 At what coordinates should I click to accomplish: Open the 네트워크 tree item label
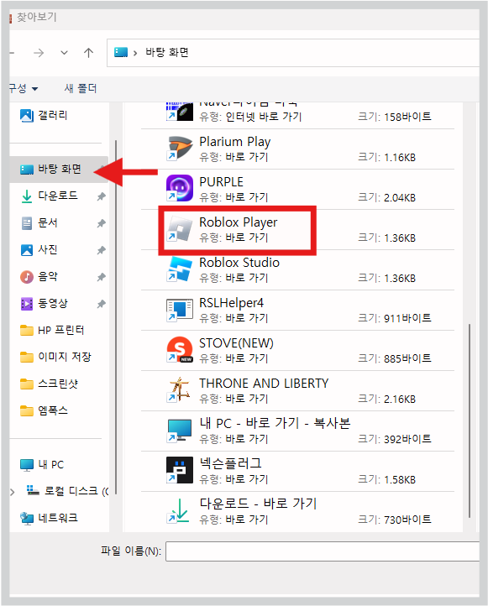[58, 518]
